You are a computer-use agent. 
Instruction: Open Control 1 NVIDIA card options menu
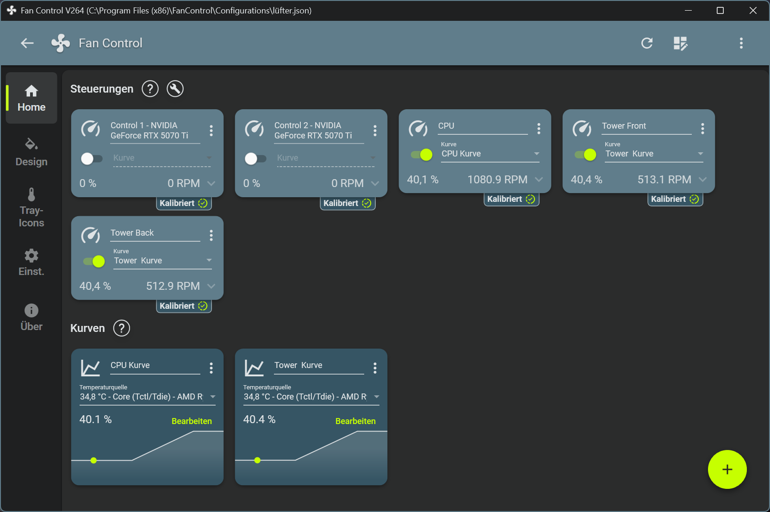click(x=211, y=131)
